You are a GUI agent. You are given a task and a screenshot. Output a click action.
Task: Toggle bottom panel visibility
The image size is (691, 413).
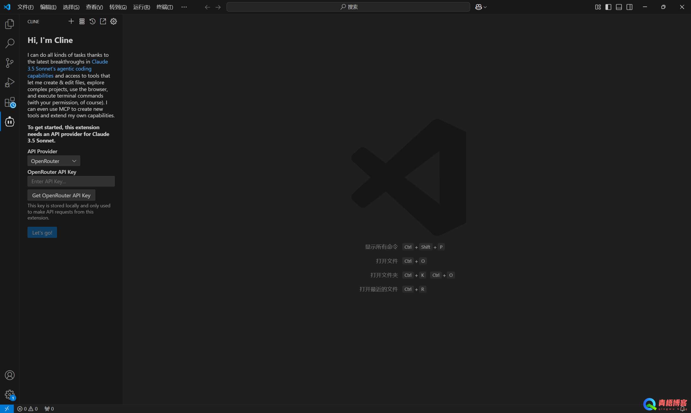tap(619, 7)
